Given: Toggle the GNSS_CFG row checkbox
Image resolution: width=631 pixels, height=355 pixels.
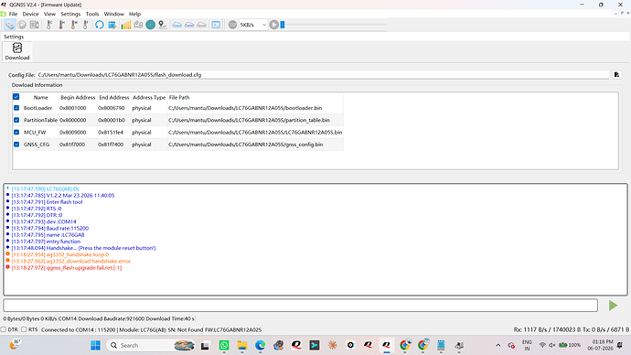Looking at the screenshot, I should [16, 144].
